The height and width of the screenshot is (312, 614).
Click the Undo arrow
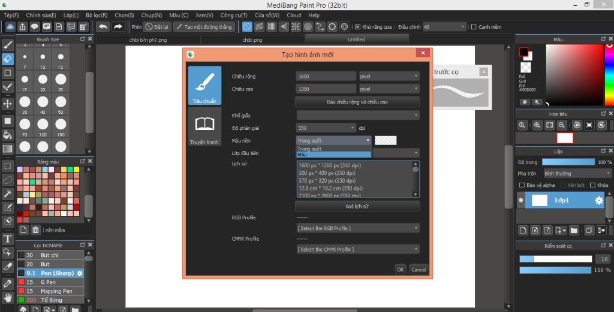tap(103, 26)
